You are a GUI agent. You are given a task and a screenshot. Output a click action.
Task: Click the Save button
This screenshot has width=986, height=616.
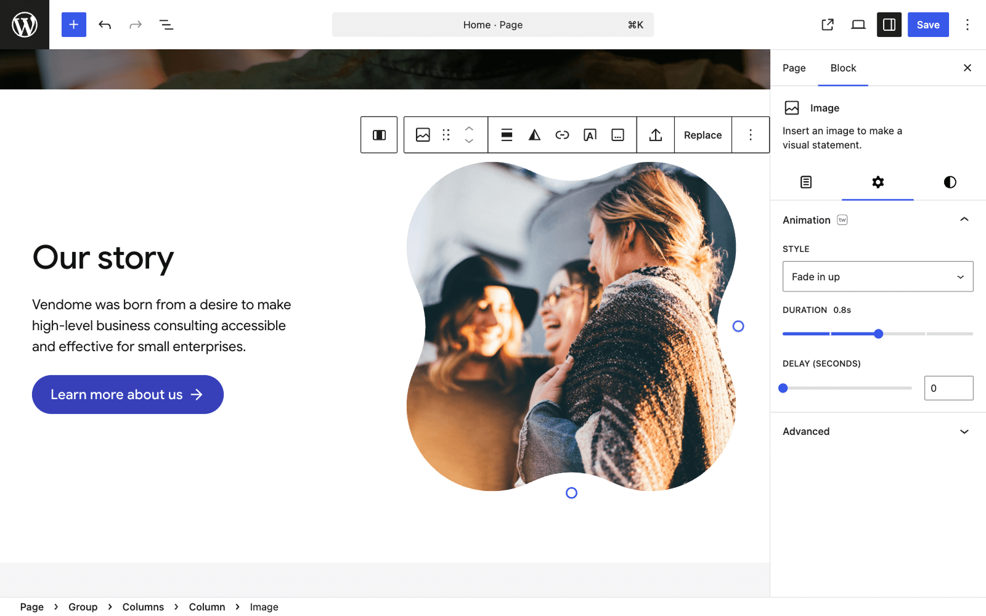(927, 25)
